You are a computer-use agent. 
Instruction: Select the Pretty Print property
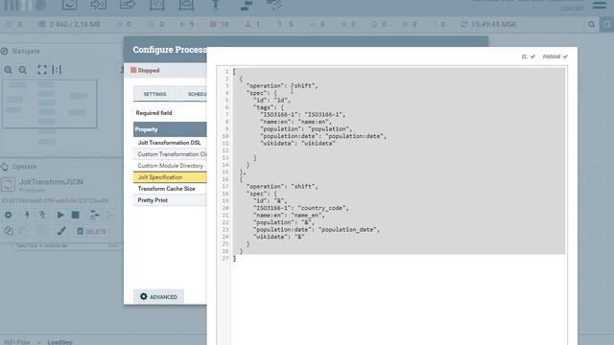[x=170, y=200]
